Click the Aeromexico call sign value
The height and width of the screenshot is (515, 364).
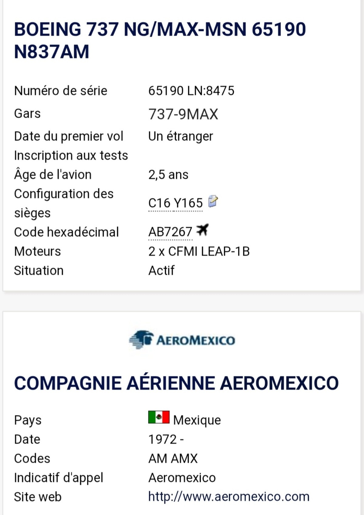click(x=182, y=478)
